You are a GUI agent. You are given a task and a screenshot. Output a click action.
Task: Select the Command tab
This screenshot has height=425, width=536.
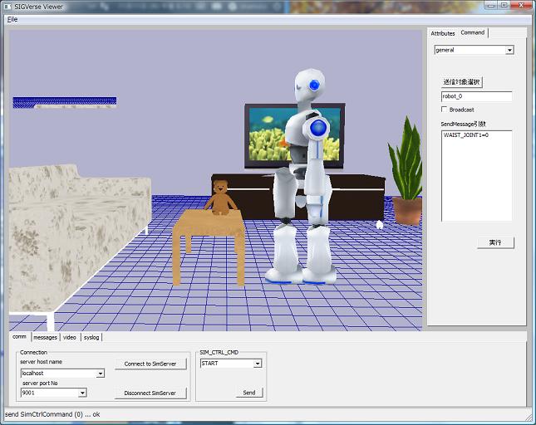(473, 32)
